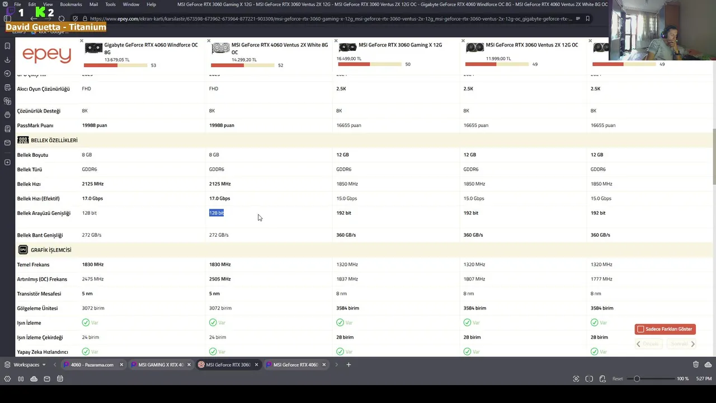Capture page with the camera icon
Screen dimensions: 716x403
pyautogui.click(x=576, y=379)
